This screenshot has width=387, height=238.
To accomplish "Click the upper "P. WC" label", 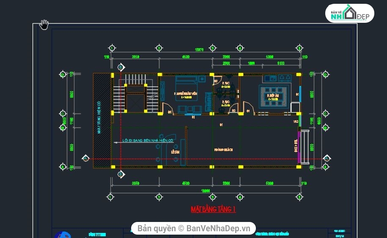I will pos(226,83).
